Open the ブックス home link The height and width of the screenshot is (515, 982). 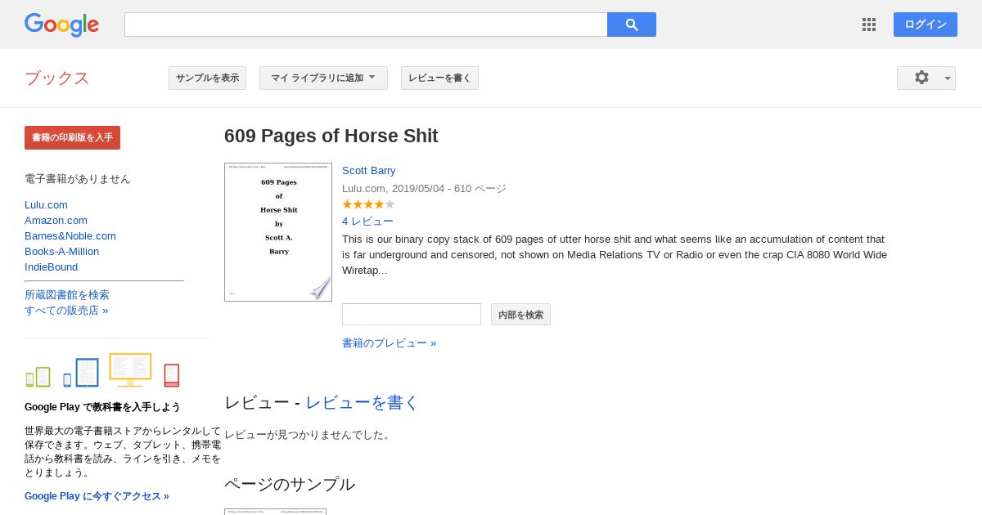point(57,78)
